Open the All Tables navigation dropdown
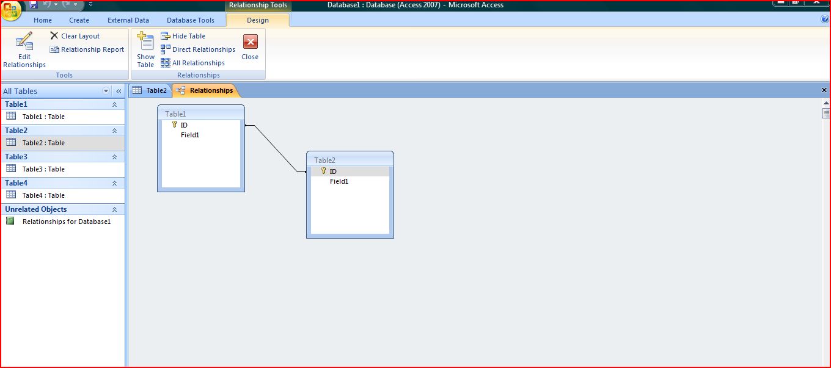This screenshot has width=831, height=368. pyautogui.click(x=106, y=91)
